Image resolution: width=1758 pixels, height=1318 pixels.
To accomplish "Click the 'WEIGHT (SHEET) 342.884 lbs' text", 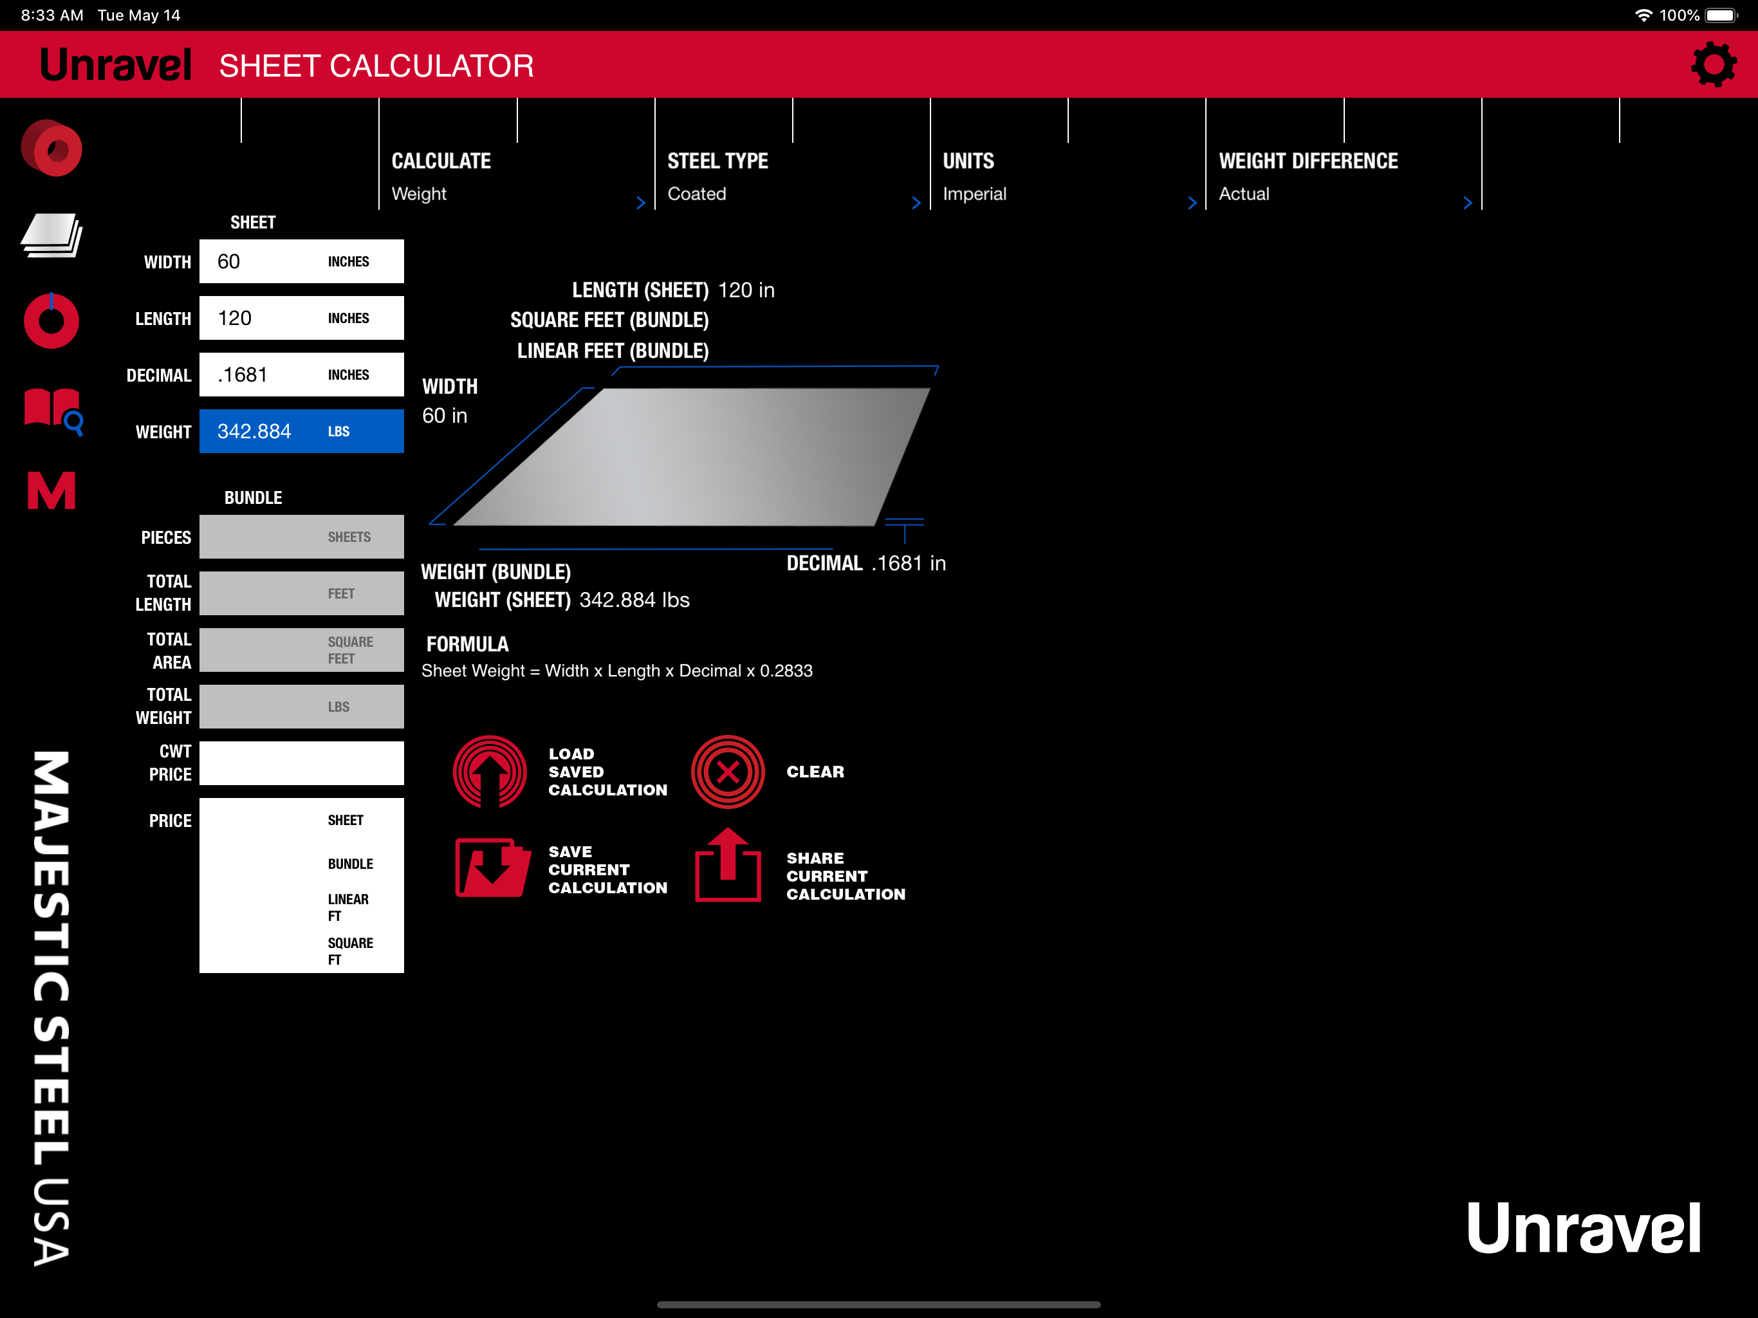I will (x=562, y=600).
